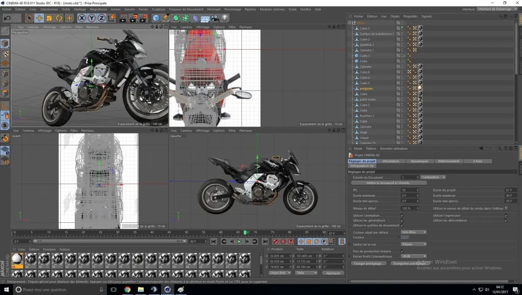The height and width of the screenshot is (295, 522).
Task: Click Mettre le document à l'échelle button
Action: pos(388,183)
